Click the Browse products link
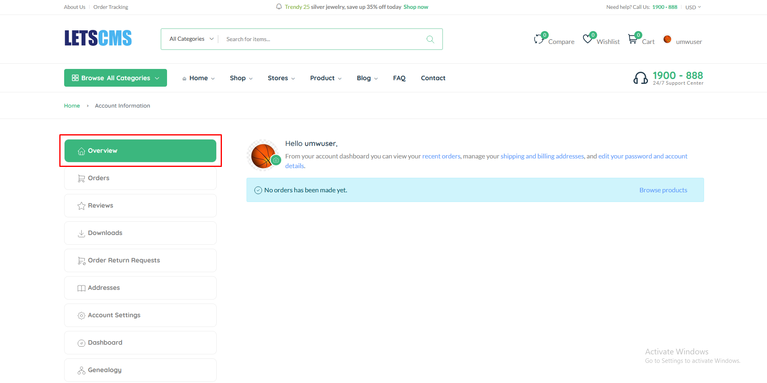This screenshot has height=383, width=767. [x=663, y=190]
